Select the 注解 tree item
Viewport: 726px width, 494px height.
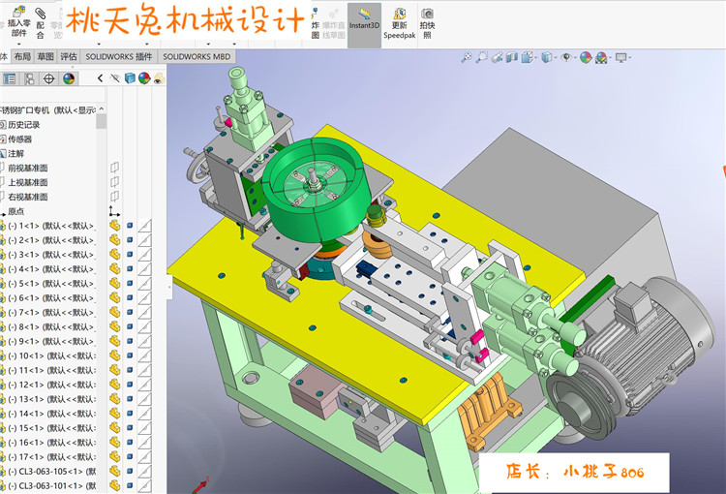pos(15,153)
